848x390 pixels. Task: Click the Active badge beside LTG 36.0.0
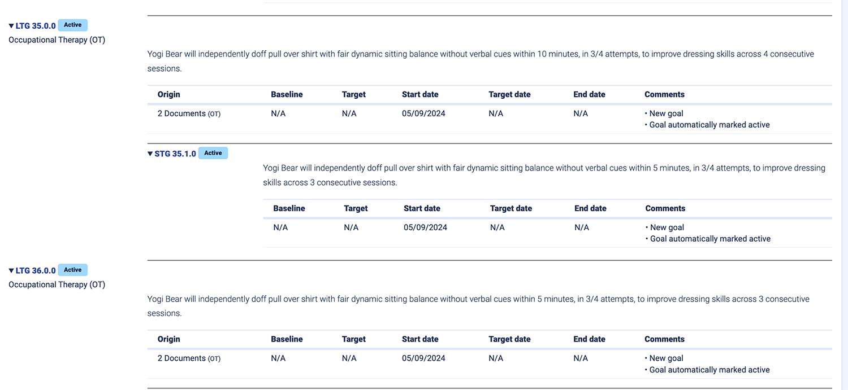pos(73,270)
